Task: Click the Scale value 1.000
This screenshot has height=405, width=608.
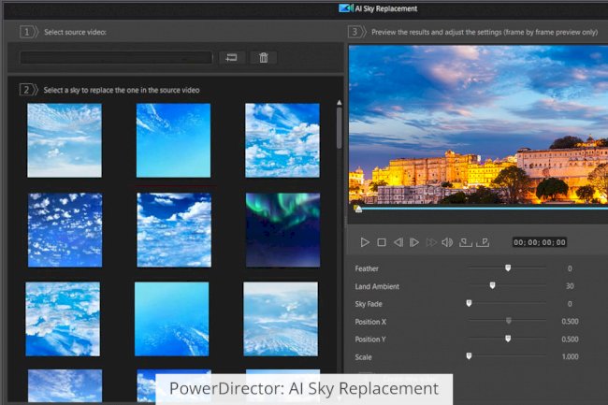Action: [x=570, y=356]
